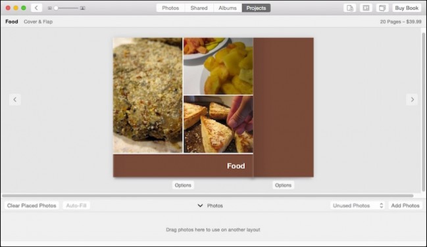Open Options below the front cover
The width and height of the screenshot is (427, 247).
click(183, 185)
